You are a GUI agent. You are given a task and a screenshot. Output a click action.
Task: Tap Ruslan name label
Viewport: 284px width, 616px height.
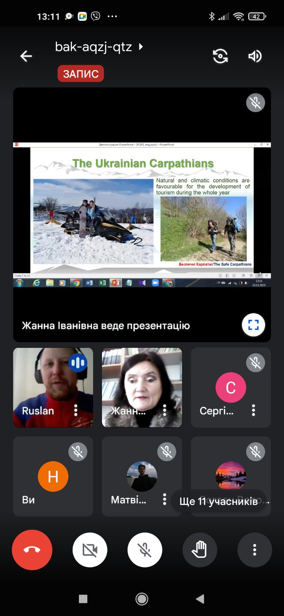[38, 411]
